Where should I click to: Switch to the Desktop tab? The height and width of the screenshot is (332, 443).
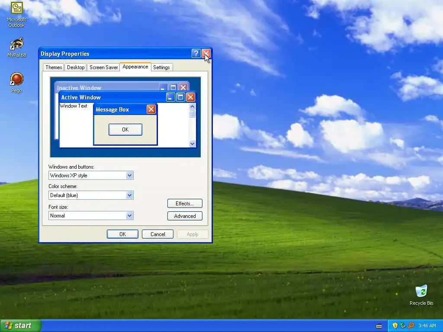[76, 67]
